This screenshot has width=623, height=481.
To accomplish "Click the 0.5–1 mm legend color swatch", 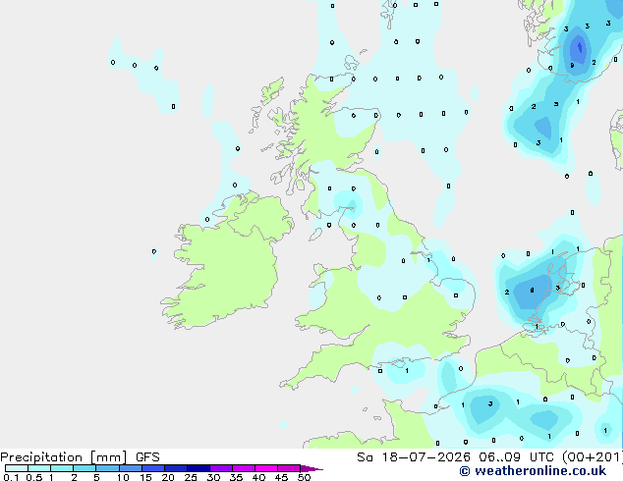I will (39, 468).
